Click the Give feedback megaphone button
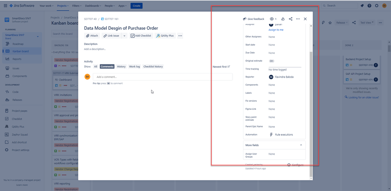 coord(253,19)
